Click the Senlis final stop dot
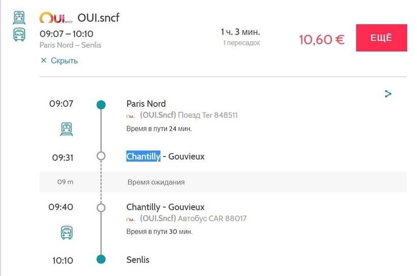This screenshot has width=417, height=276. pyautogui.click(x=101, y=259)
